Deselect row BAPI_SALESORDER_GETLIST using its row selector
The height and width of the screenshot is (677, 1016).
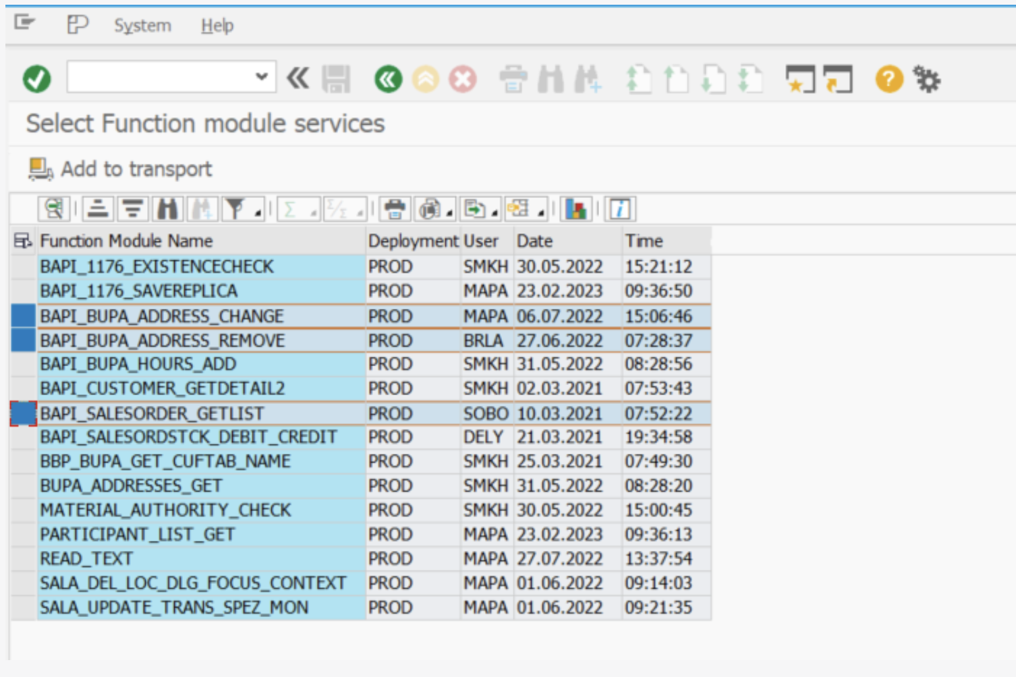(23, 413)
